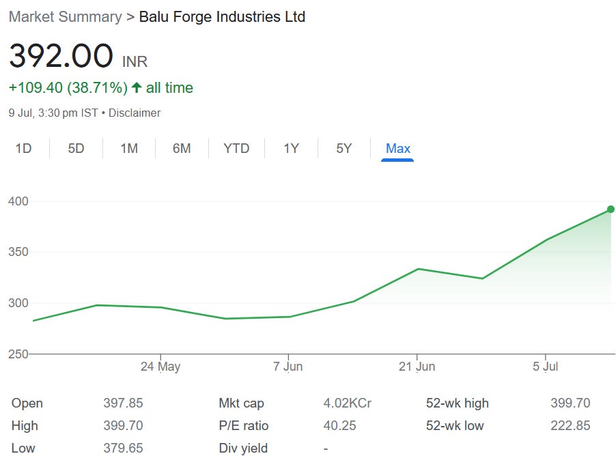Click the 350 y-axis label

[18, 252]
